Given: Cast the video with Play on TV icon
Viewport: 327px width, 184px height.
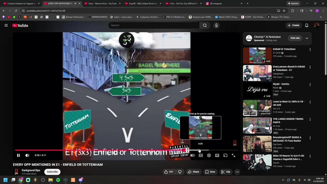Looking at the screenshot, I should point(225,155).
